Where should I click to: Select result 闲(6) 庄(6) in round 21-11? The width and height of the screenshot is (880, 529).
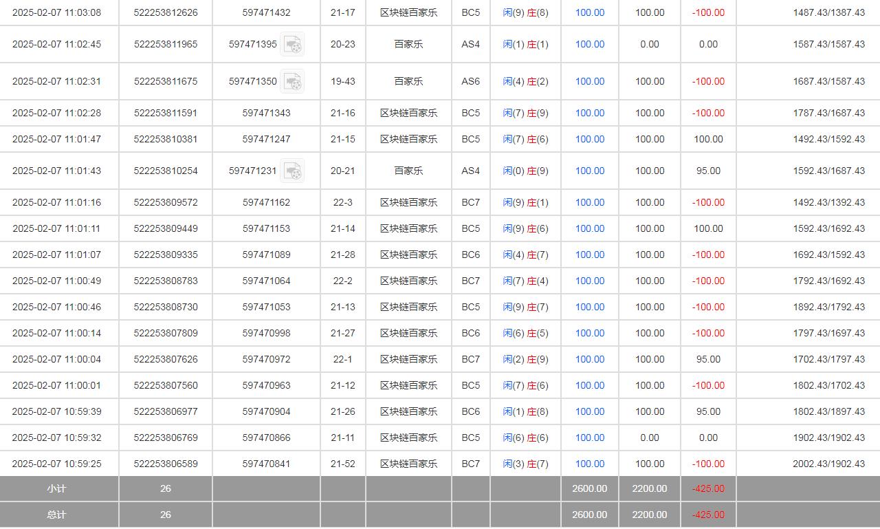[x=525, y=438]
